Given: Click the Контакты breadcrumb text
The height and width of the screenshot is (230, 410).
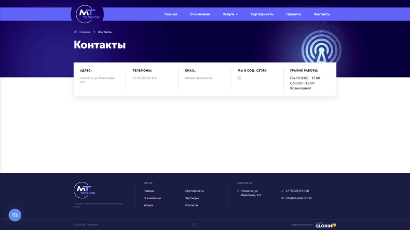Looking at the screenshot, I should coord(105,32).
